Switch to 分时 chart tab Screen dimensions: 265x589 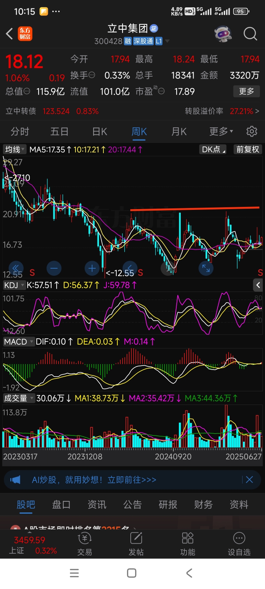click(20, 131)
